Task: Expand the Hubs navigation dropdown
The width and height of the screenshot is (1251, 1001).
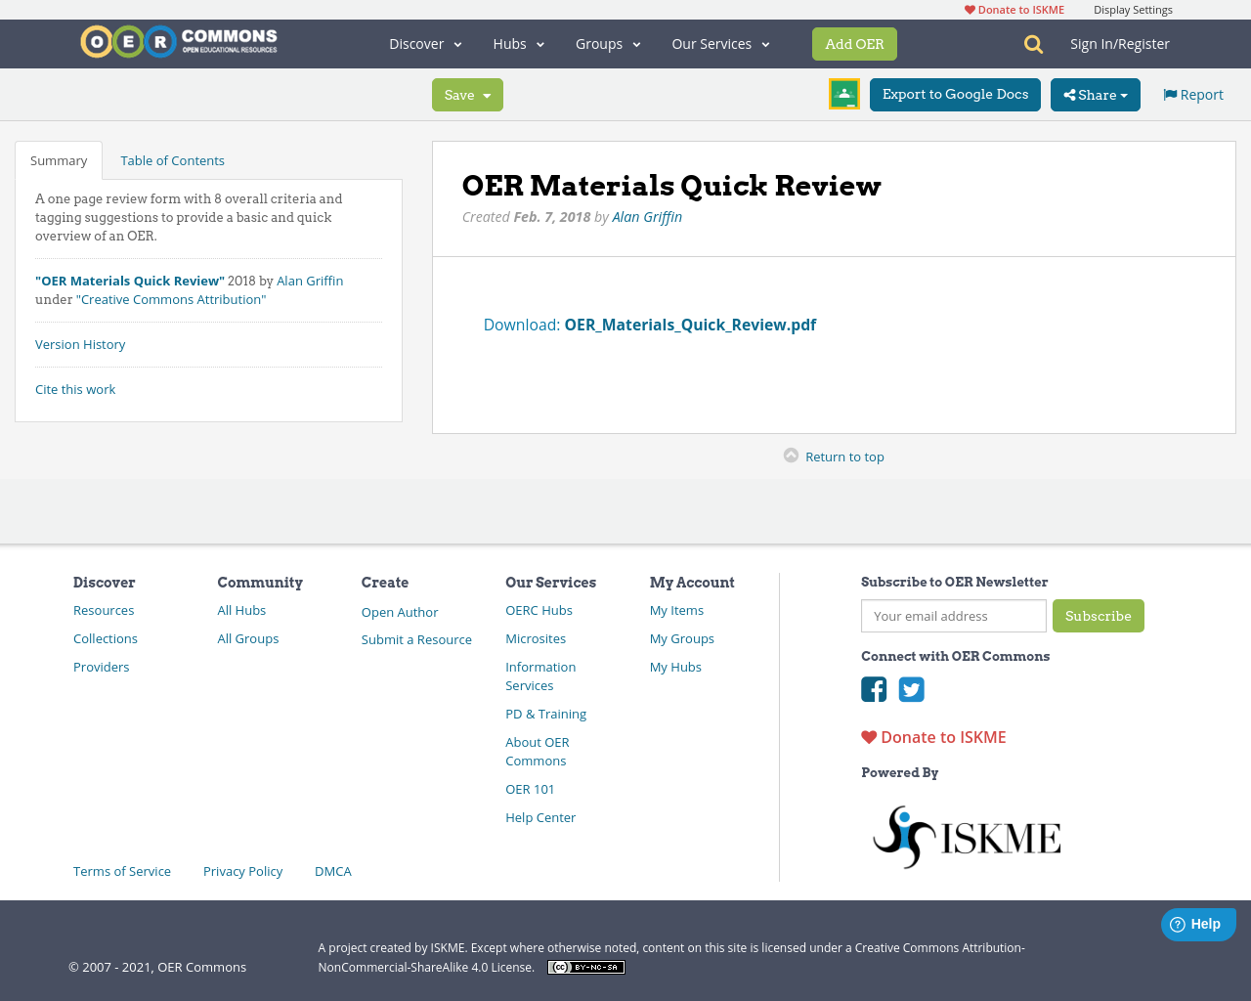Action: (x=518, y=44)
